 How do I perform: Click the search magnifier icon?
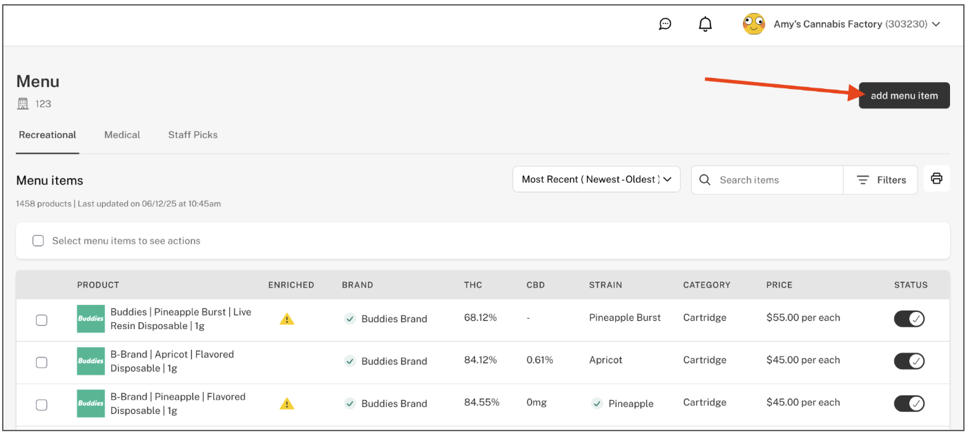[705, 179]
